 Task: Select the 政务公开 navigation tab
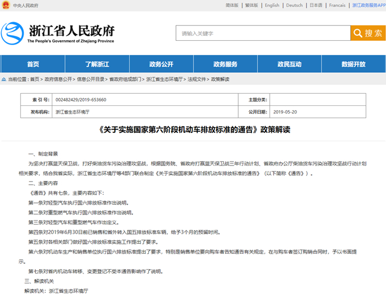click(x=161, y=64)
